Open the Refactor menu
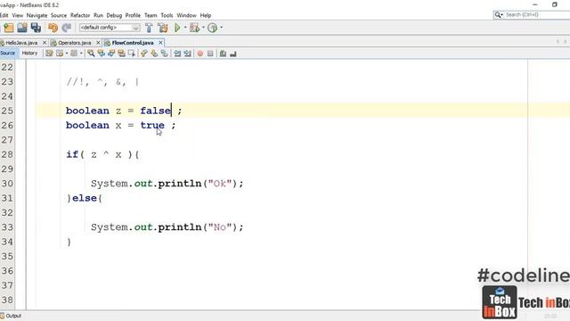Image resolution: width=570 pixels, height=321 pixels. (80, 15)
